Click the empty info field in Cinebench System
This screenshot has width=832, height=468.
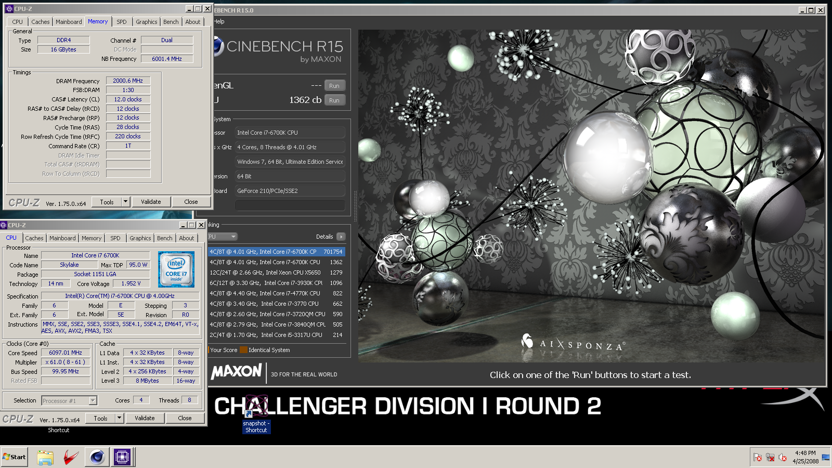[290, 205]
